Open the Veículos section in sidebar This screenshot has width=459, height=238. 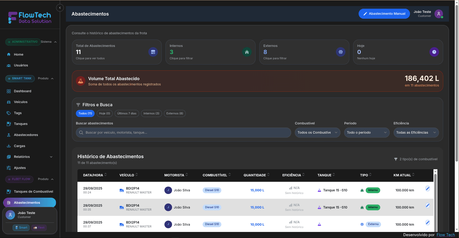20,102
